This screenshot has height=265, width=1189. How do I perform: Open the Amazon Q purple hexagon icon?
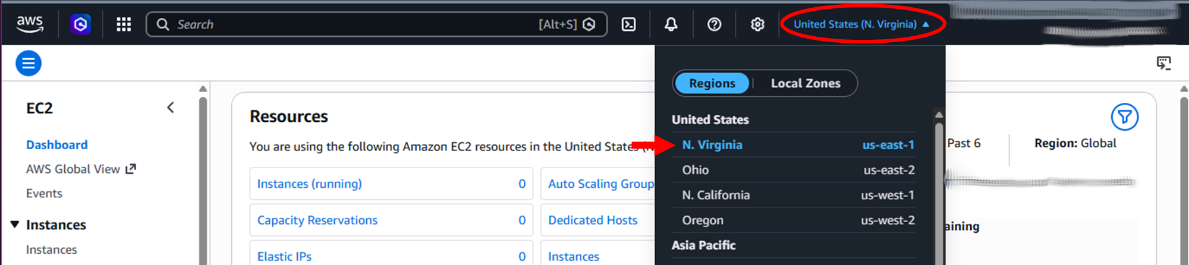(x=80, y=24)
